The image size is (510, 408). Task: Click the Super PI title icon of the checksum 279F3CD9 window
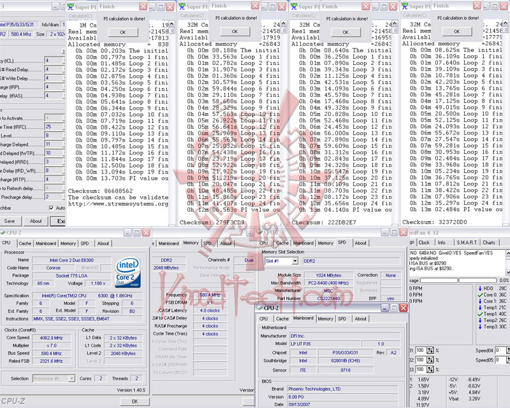(182, 6)
